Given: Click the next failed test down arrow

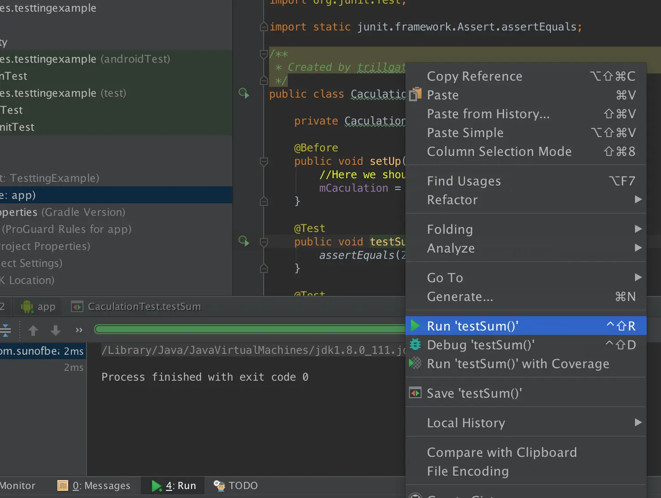Looking at the screenshot, I should tap(56, 331).
